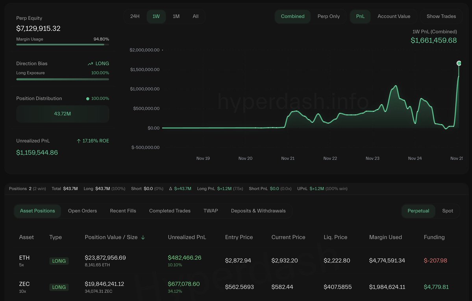Click the Show Trades button
This screenshot has height=301, width=472.
click(x=441, y=17)
